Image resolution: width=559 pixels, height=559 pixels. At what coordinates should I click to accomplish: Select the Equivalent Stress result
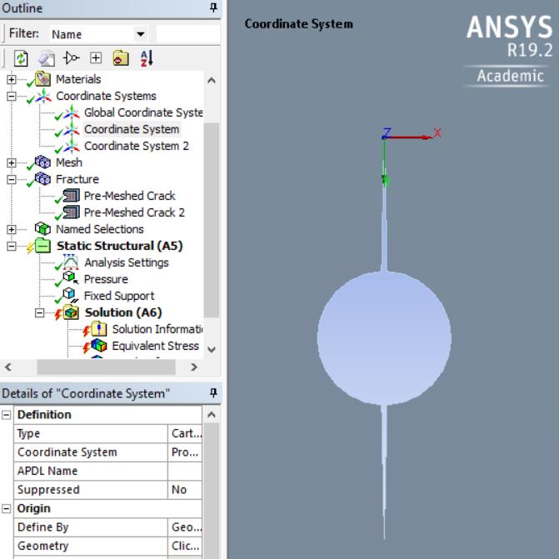156,346
